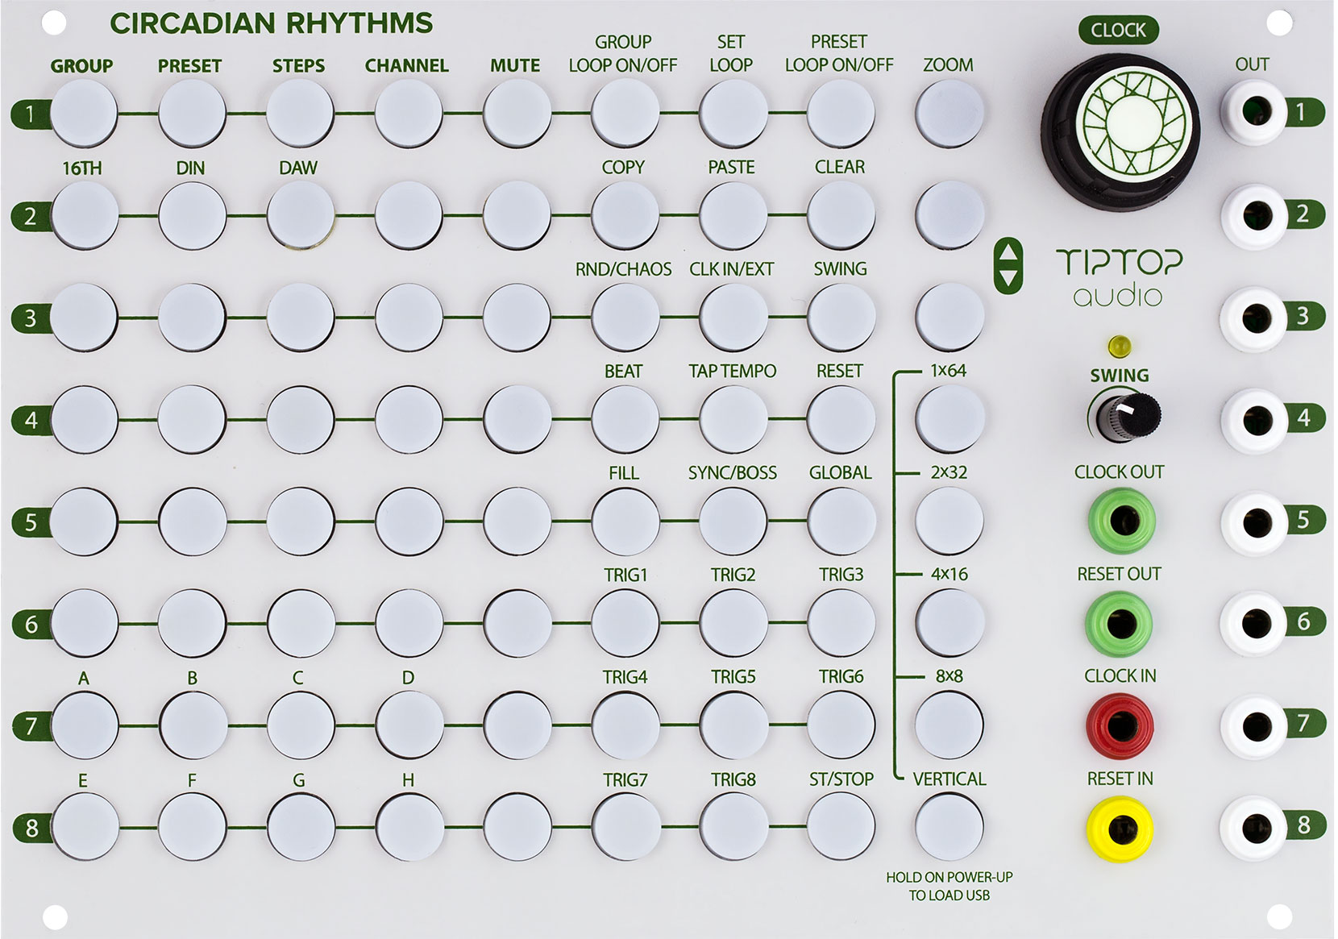Tap the CLEAR button
Viewport: 1338px width, 939px height.
[x=841, y=215]
